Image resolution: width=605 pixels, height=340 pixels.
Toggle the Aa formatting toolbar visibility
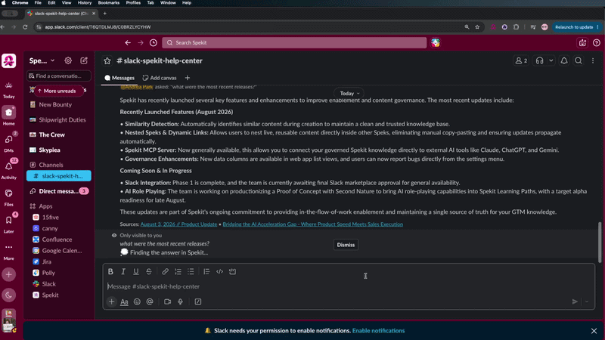124,301
